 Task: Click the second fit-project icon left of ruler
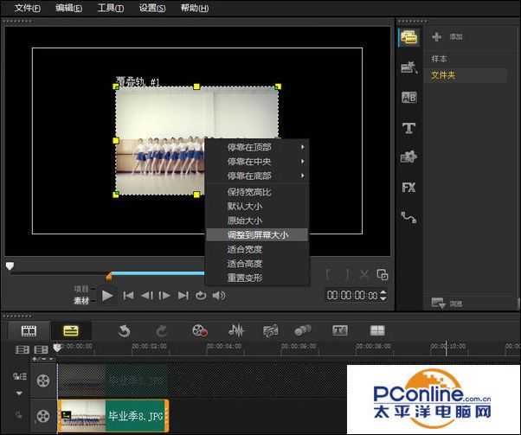[42, 349]
